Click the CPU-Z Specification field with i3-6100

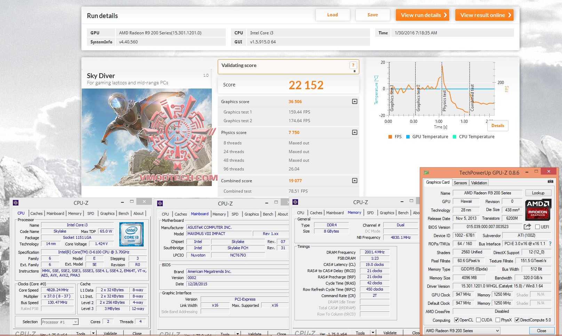coord(94,252)
